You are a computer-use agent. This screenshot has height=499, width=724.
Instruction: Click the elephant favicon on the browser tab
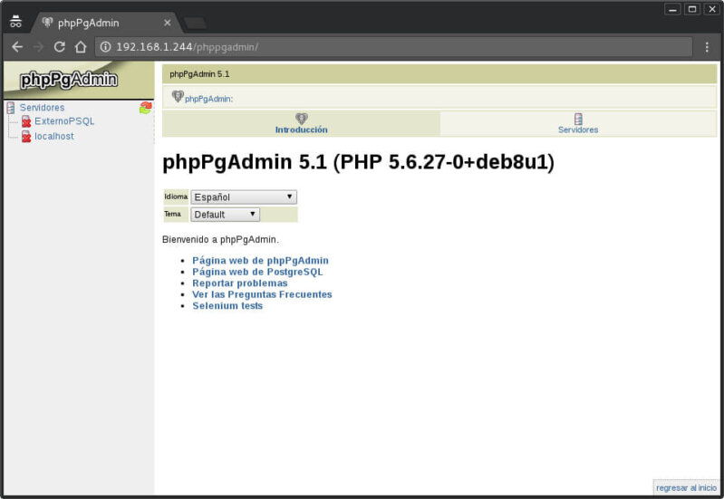47,22
